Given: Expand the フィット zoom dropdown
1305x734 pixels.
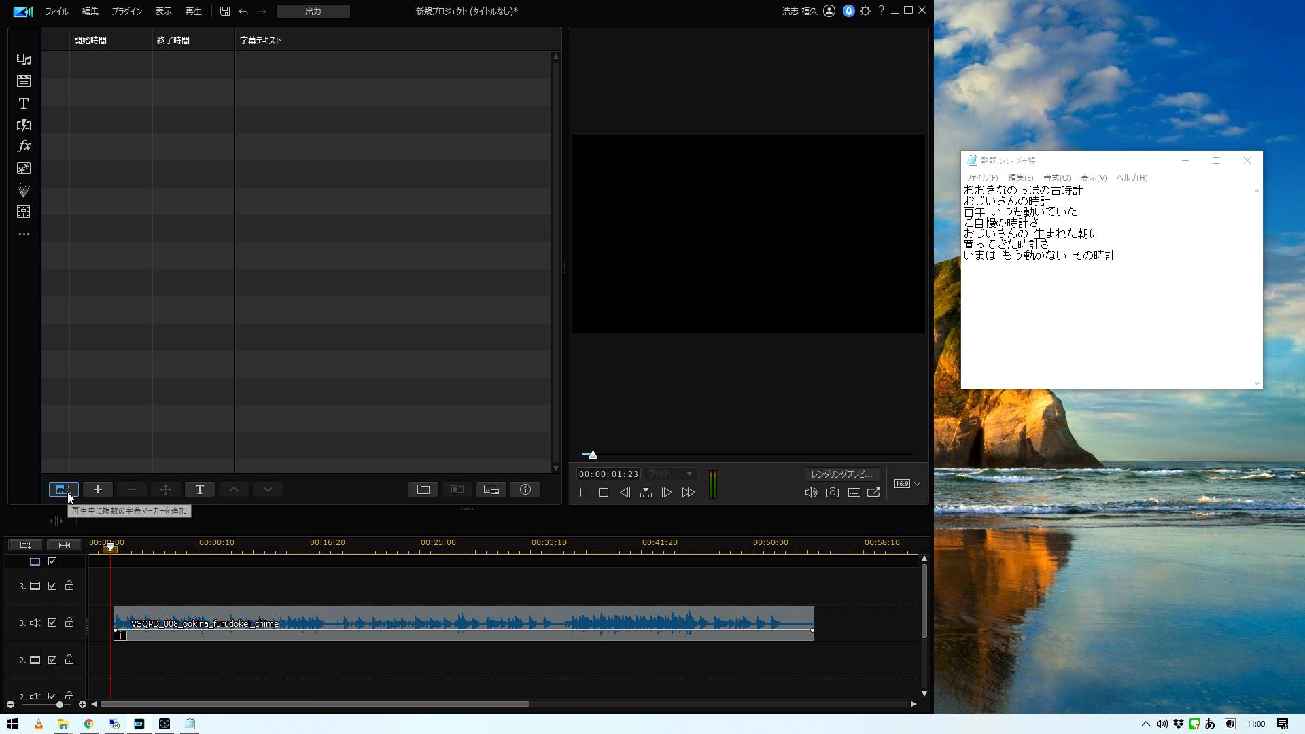Looking at the screenshot, I should [670, 474].
